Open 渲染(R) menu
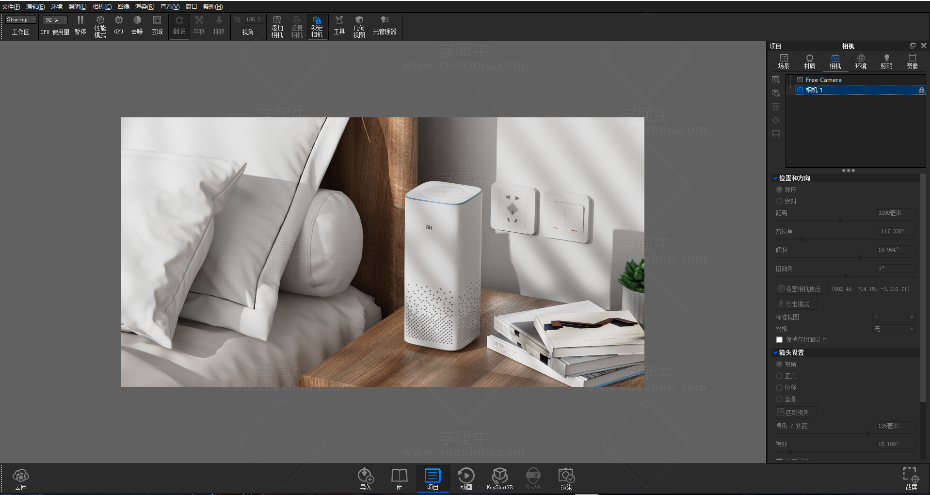Screen dimensions: 930x495 (x=144, y=6)
